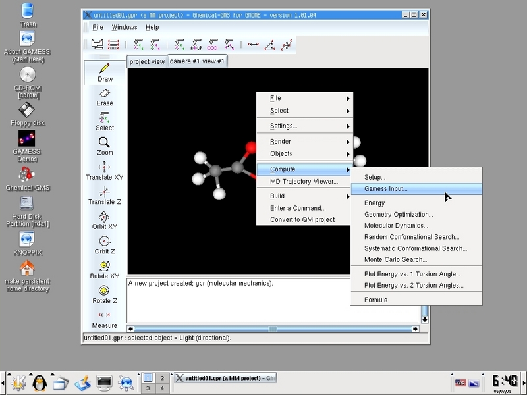The height and width of the screenshot is (395, 527).
Task: Pick the Orbit XY tool
Action: click(105, 220)
